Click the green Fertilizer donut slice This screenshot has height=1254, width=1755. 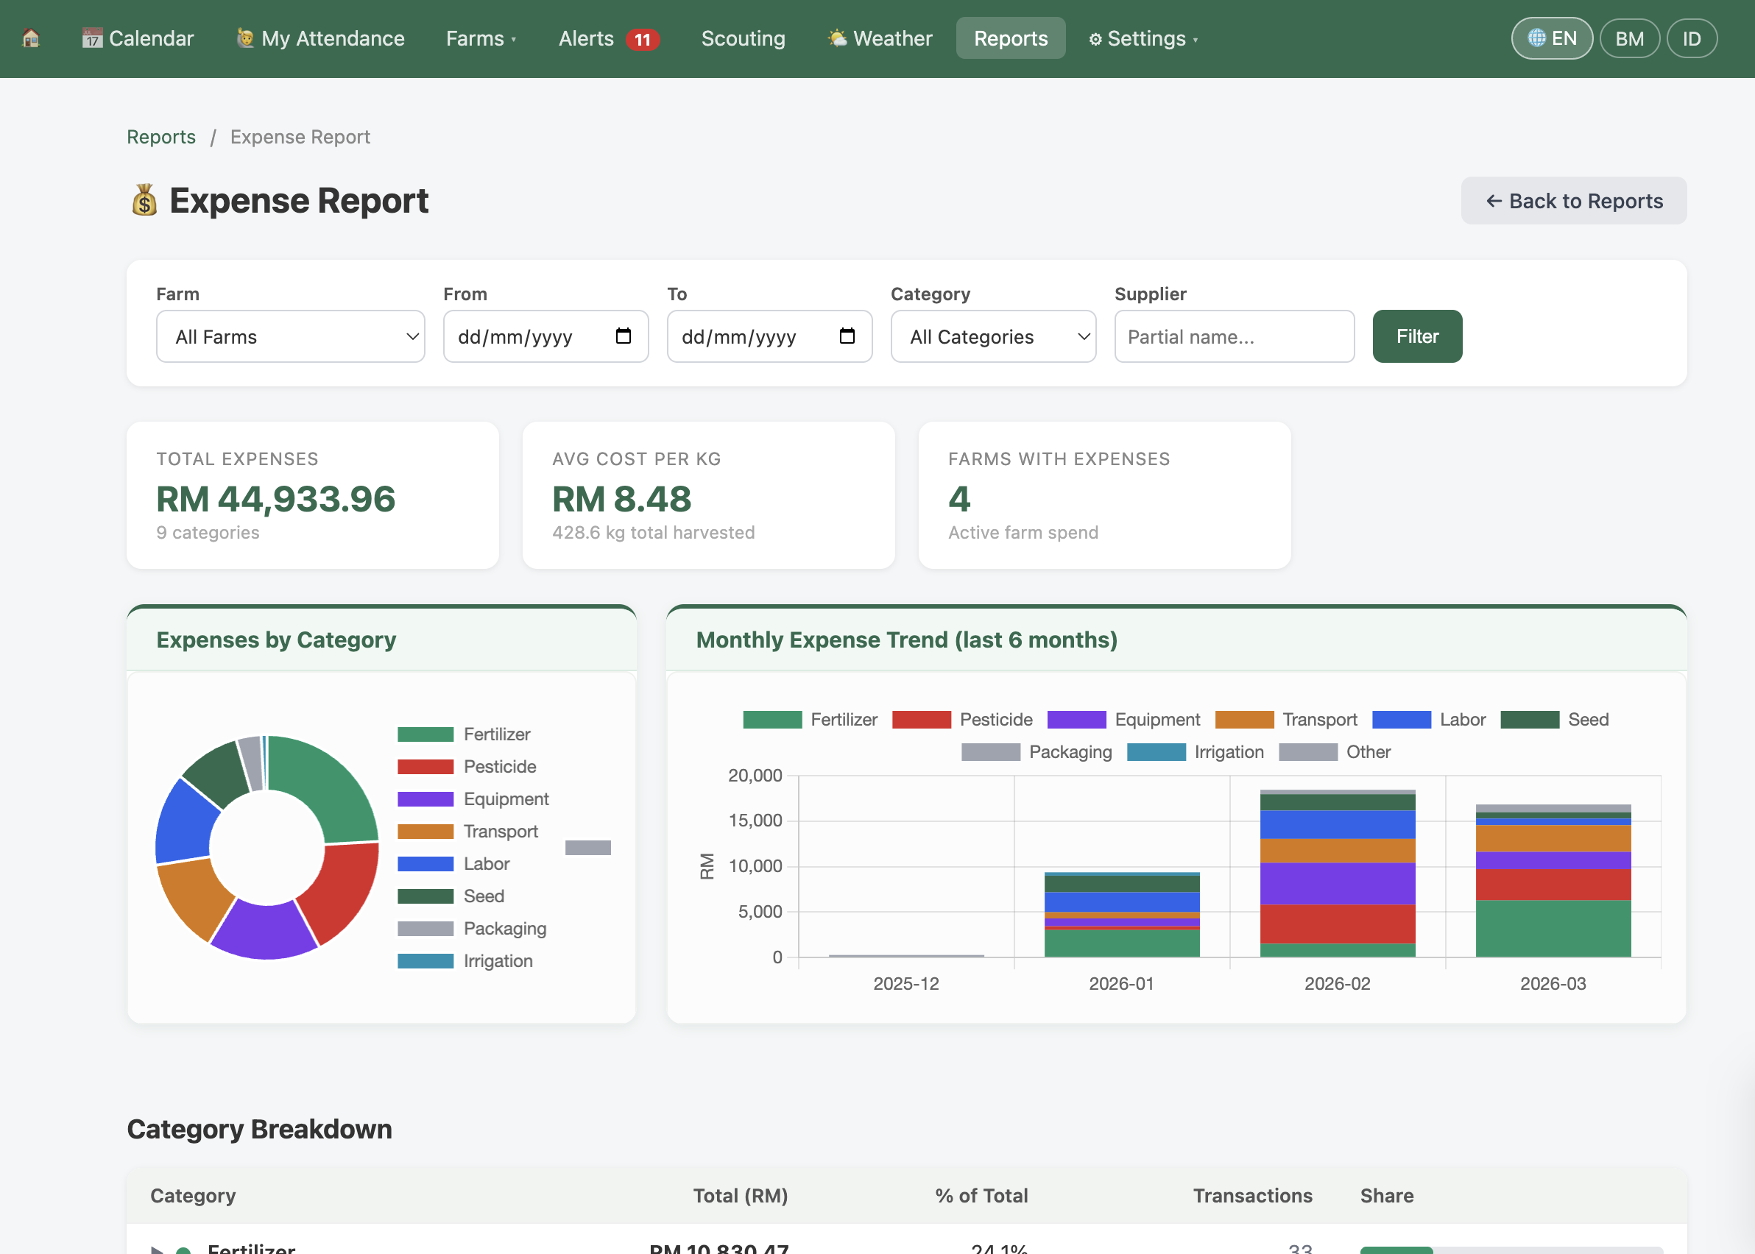click(x=328, y=784)
